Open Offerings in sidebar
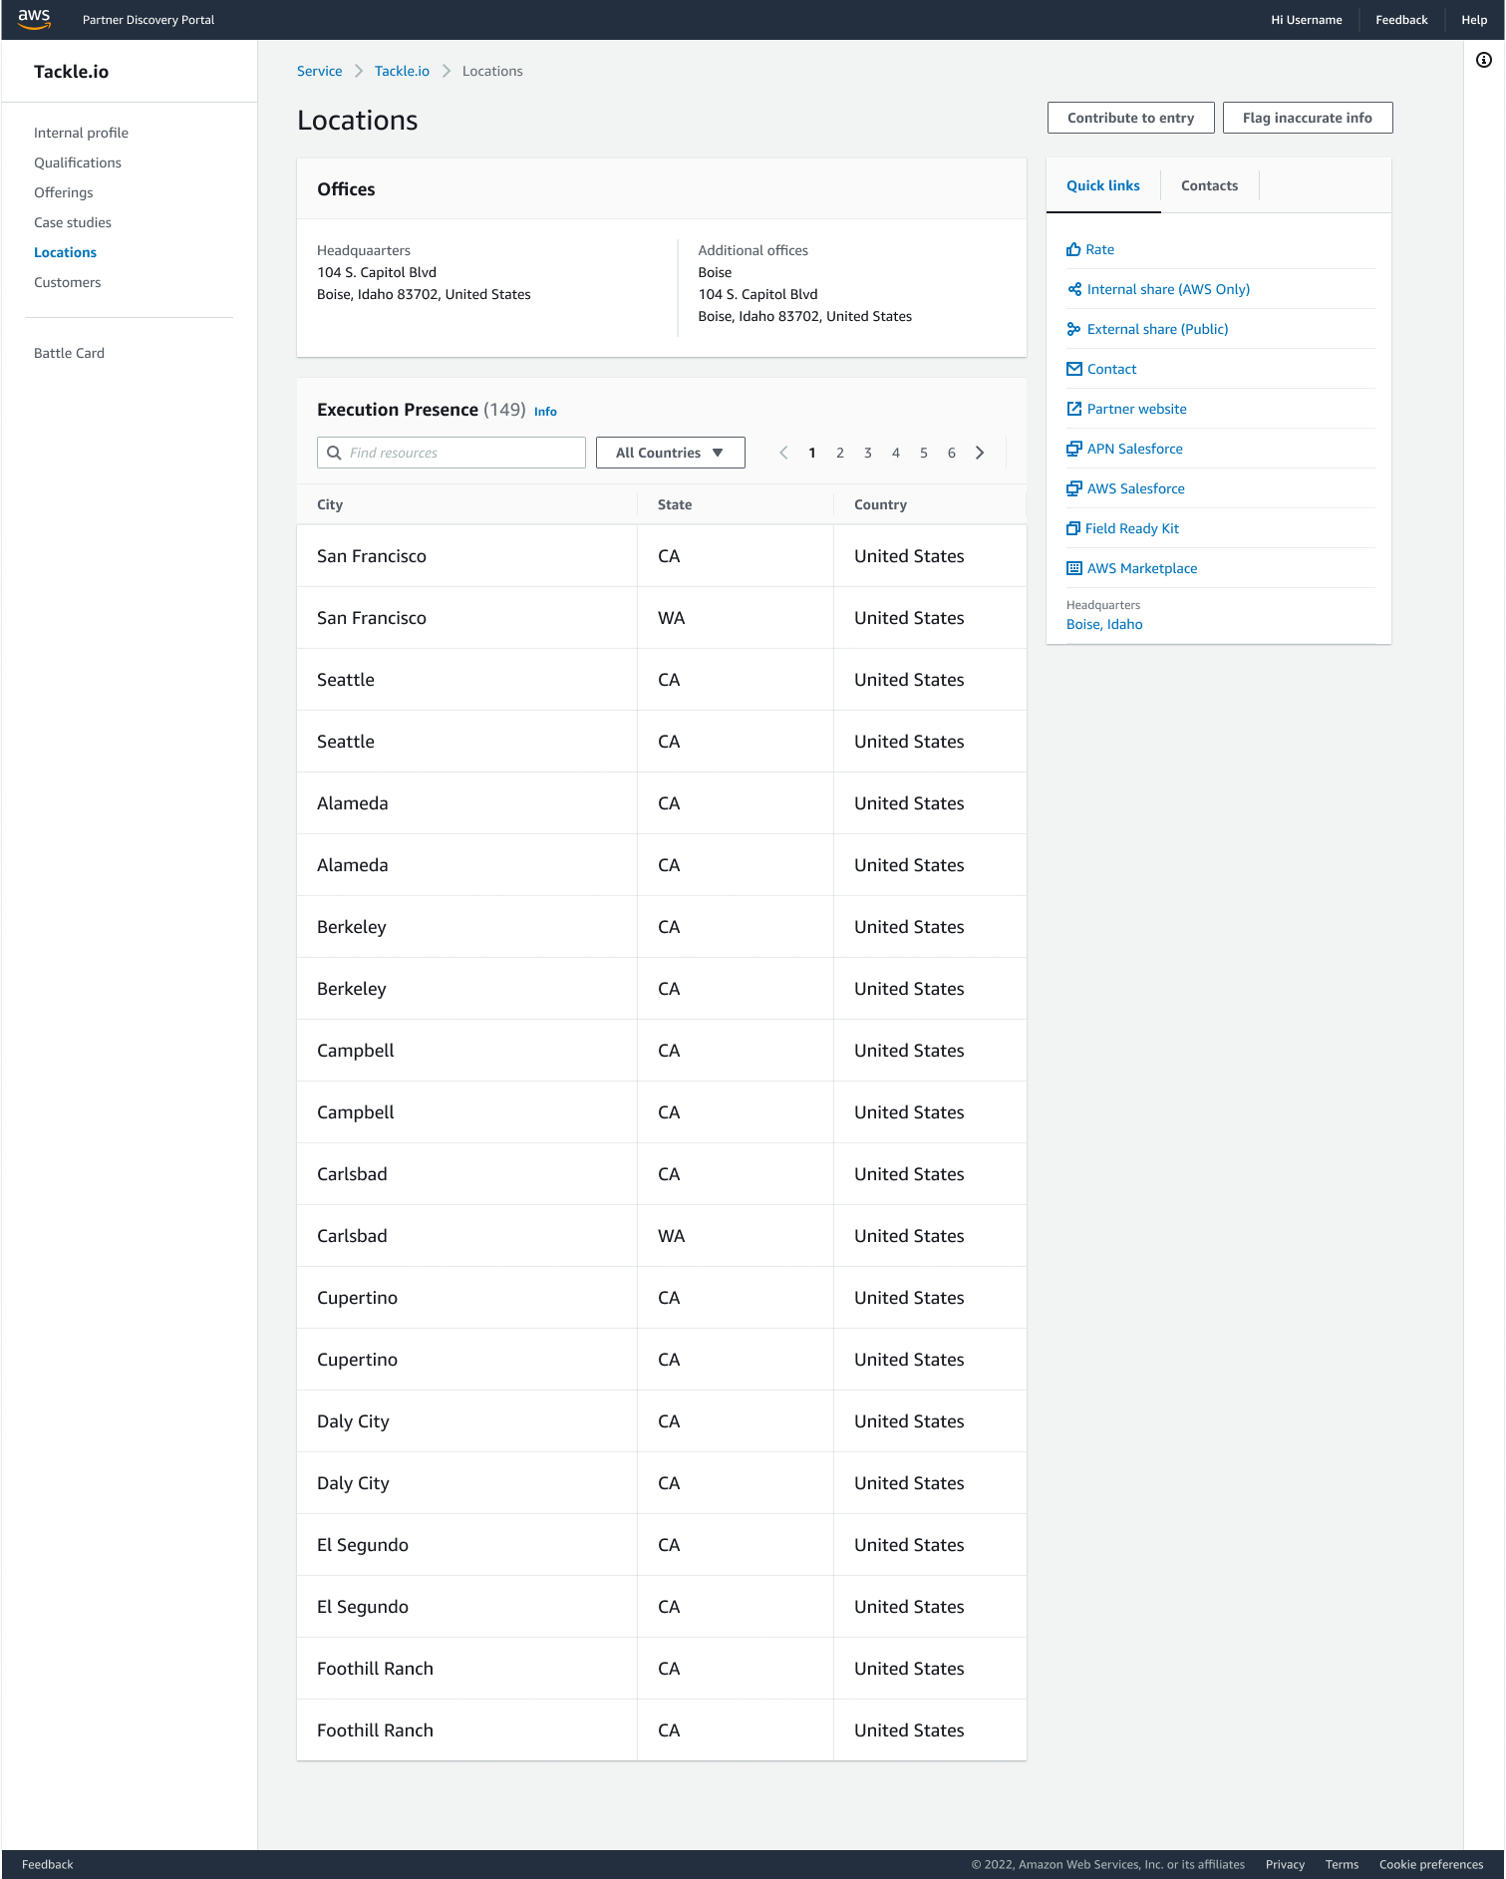This screenshot has height=1879, width=1506. 64,192
